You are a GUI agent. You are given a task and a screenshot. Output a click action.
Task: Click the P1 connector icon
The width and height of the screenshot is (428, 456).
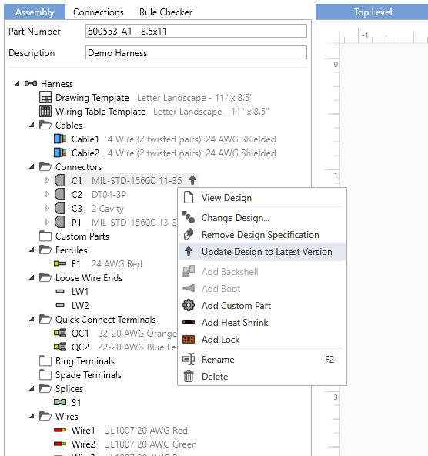(60, 222)
